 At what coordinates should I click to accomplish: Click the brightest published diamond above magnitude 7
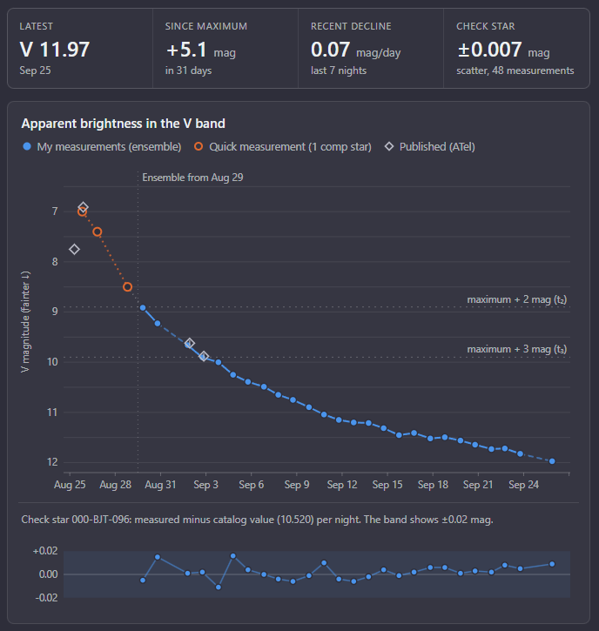pyautogui.click(x=83, y=208)
